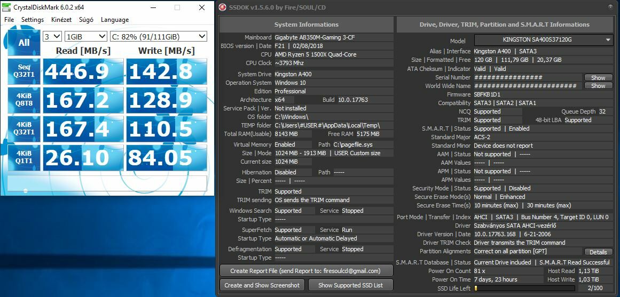Open the test count dropdown showing 3
The image size is (620, 297).
pos(52,37)
